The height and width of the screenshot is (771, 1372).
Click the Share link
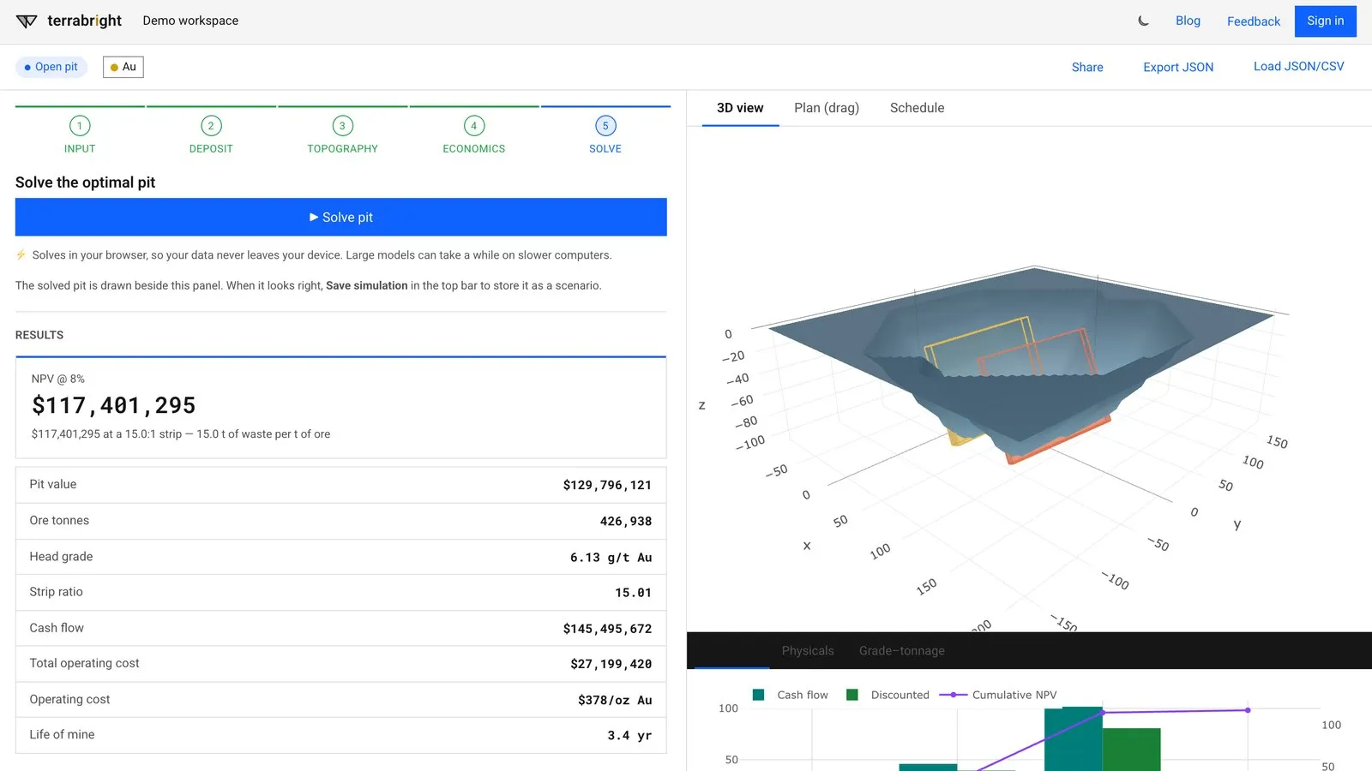(1087, 67)
